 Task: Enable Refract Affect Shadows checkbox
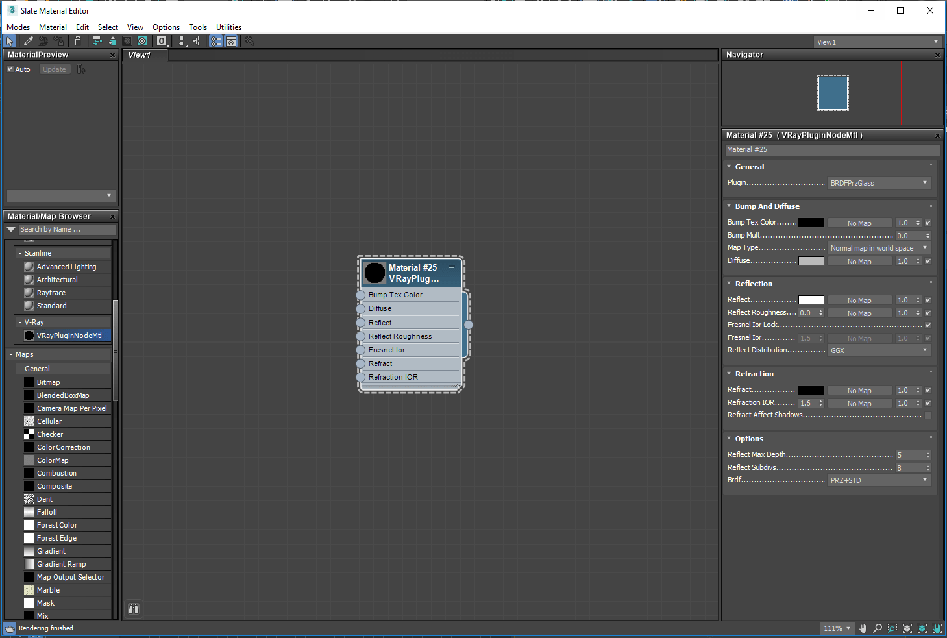click(x=928, y=415)
